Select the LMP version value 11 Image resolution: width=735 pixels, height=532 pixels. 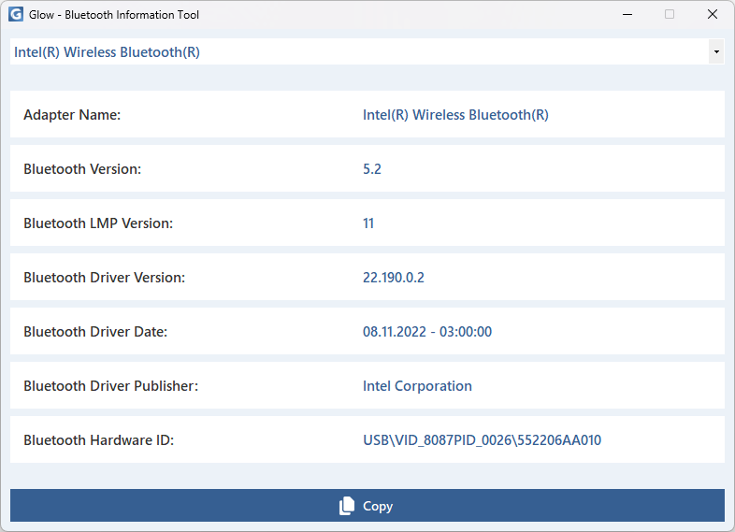[x=368, y=223]
